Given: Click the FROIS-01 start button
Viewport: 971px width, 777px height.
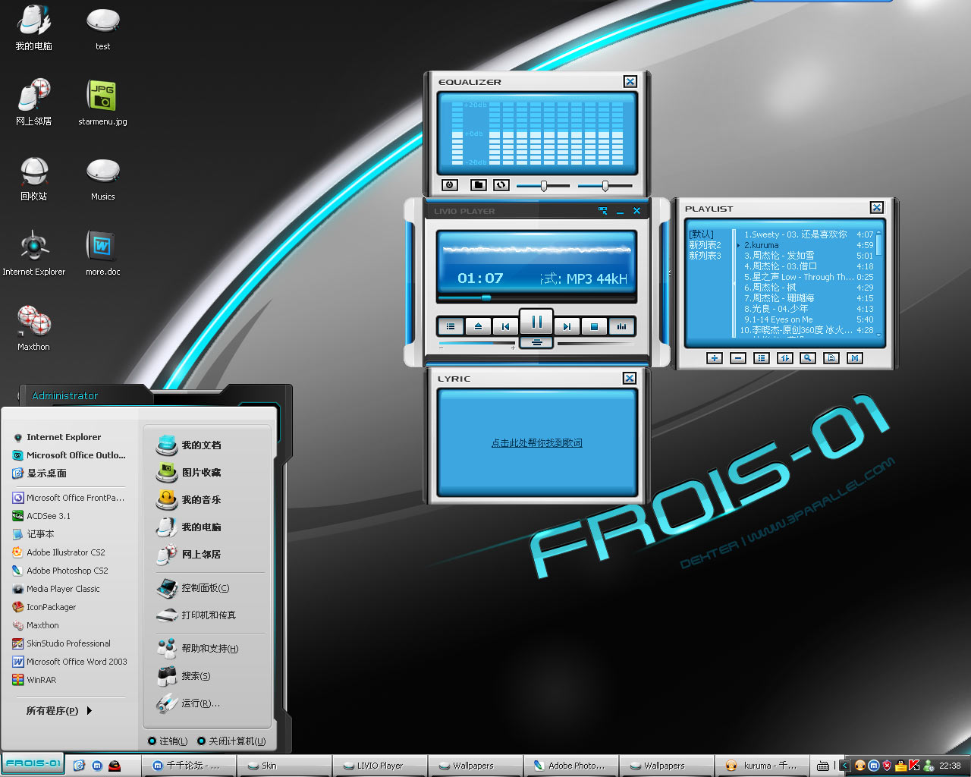Looking at the screenshot, I should pos(33,763).
